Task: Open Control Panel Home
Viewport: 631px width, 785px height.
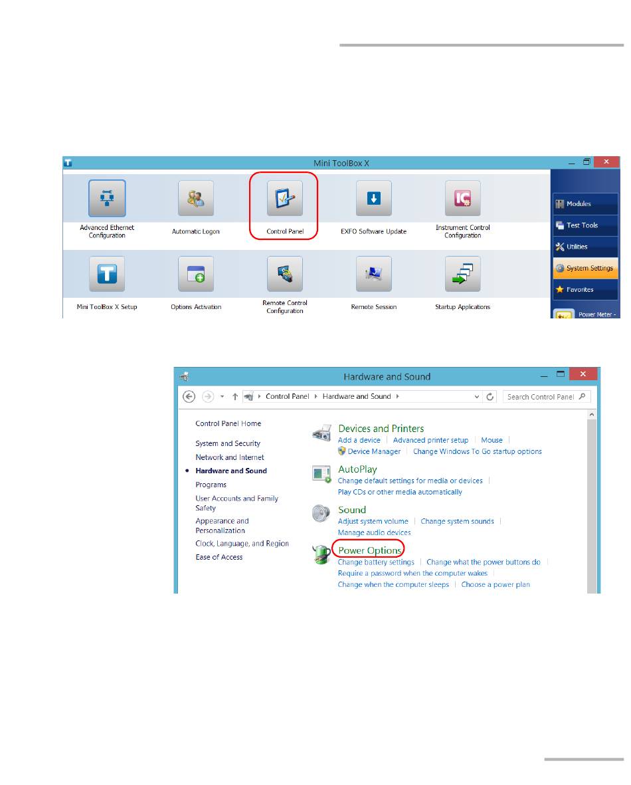Action: (228, 423)
